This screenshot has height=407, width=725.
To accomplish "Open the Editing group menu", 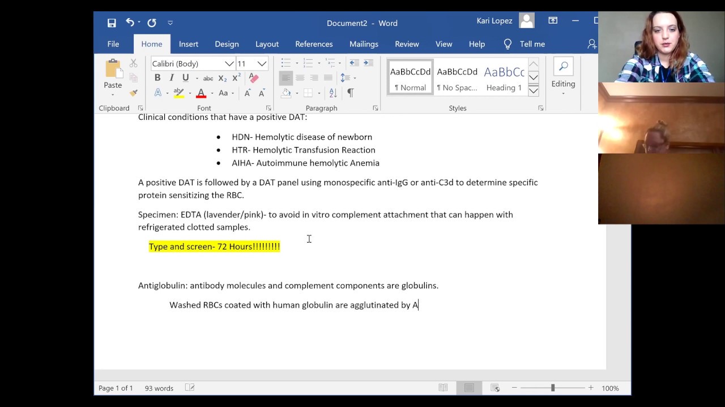I will (564, 77).
